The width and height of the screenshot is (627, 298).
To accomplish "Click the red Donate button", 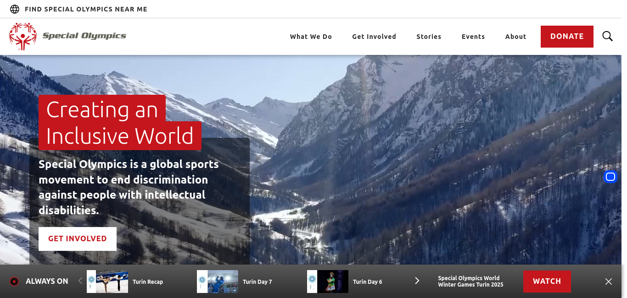I will (567, 37).
